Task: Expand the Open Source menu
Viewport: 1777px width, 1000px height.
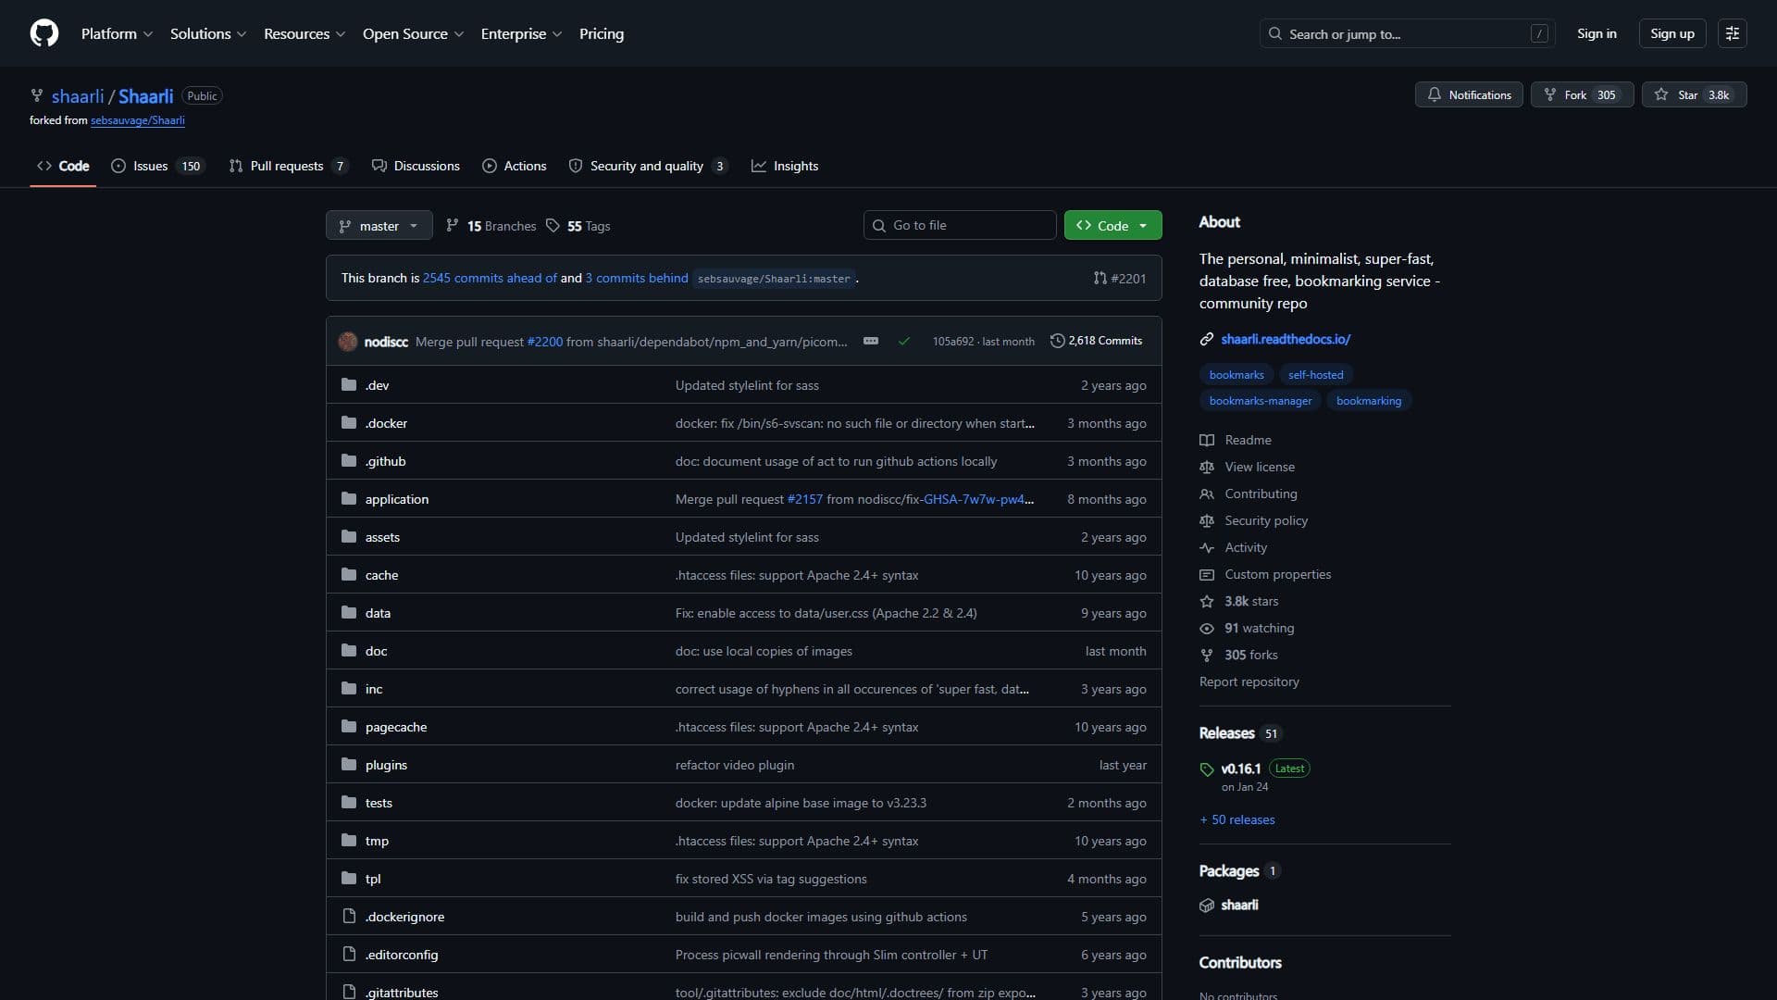Action: click(x=413, y=33)
